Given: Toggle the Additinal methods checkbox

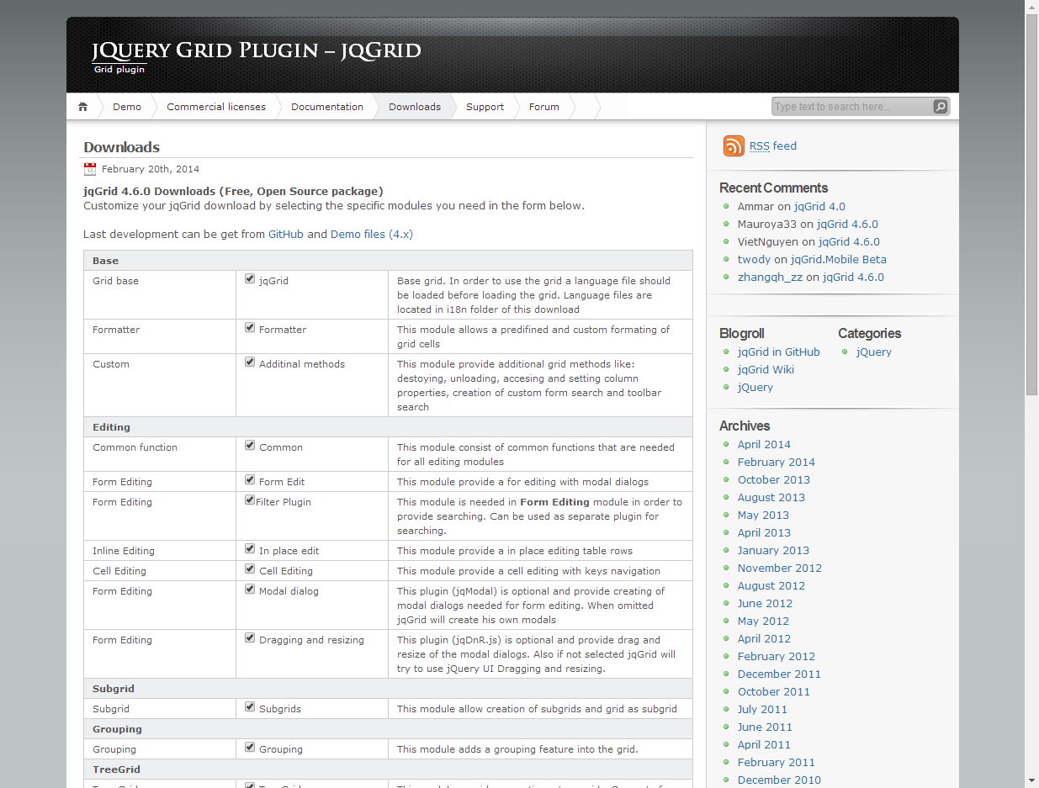Looking at the screenshot, I should click(250, 362).
